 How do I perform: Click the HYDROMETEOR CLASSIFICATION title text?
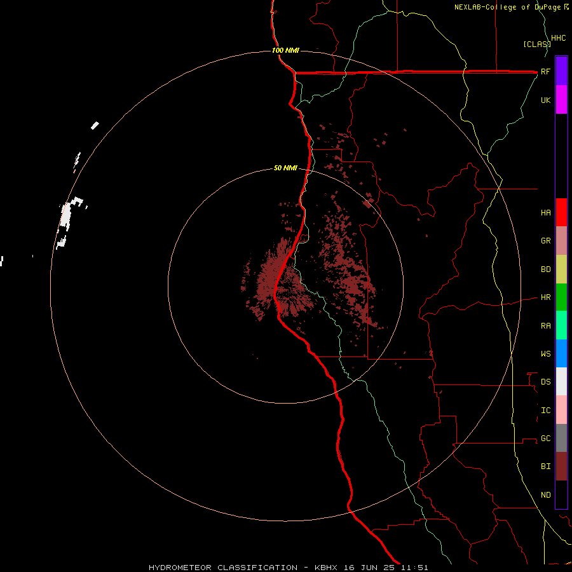coord(223,568)
